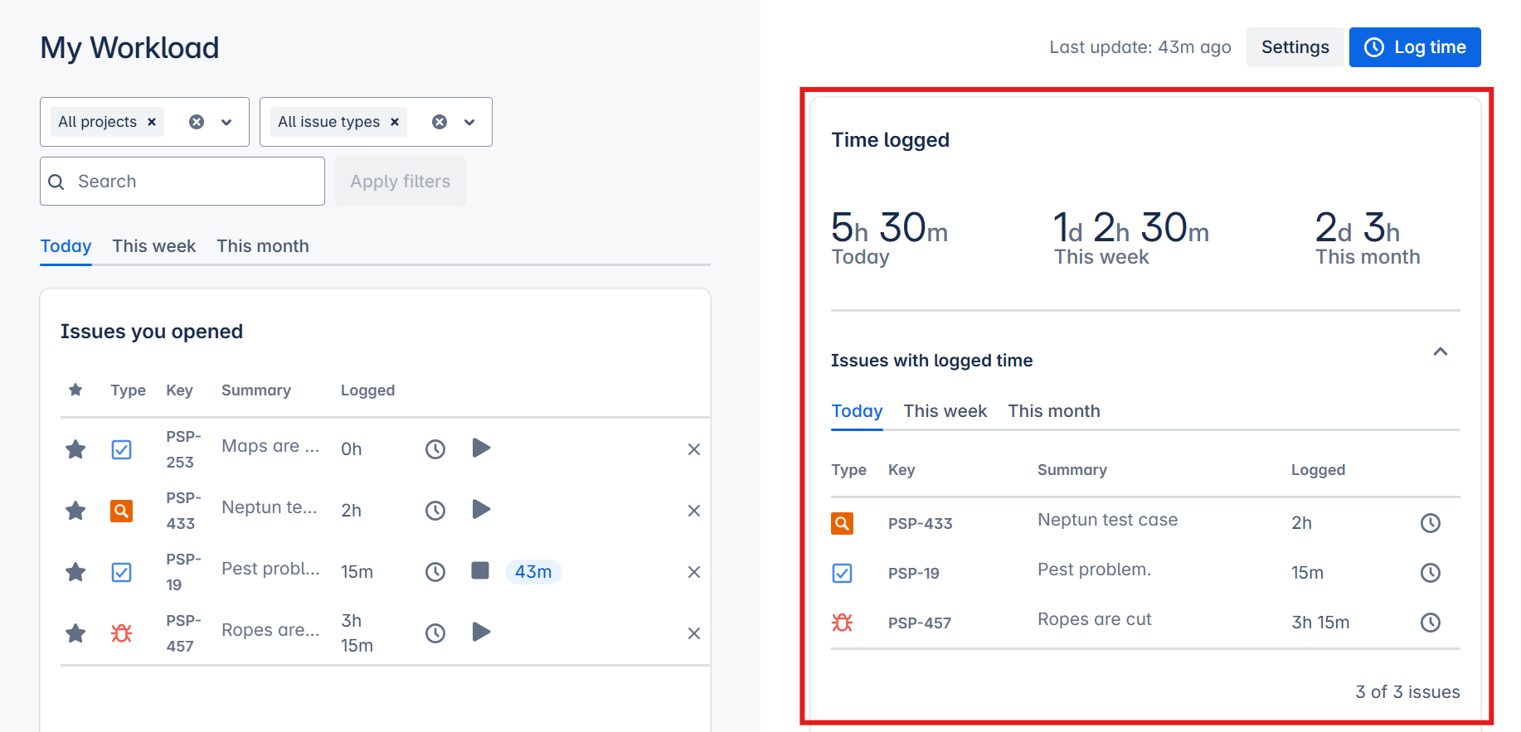Click task type icon of PSP-253 row

pyautogui.click(x=121, y=449)
